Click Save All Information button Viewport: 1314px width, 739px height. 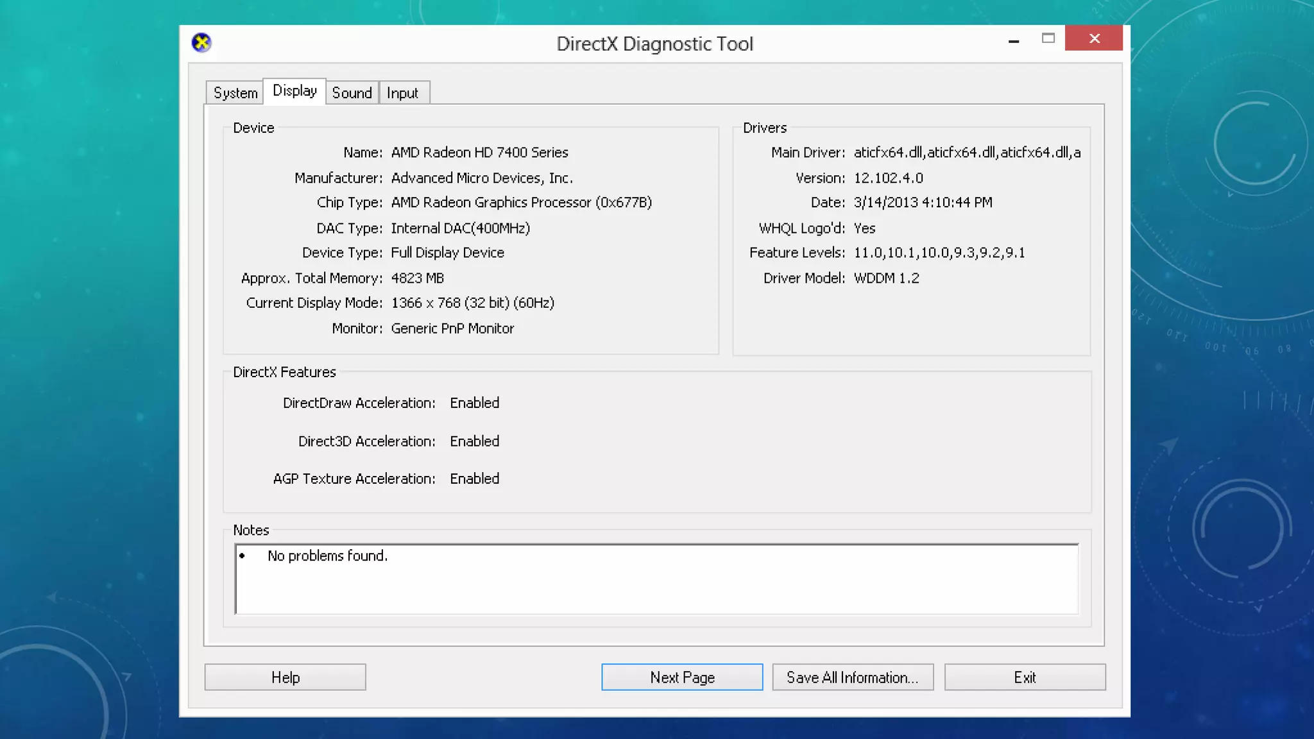tap(853, 677)
